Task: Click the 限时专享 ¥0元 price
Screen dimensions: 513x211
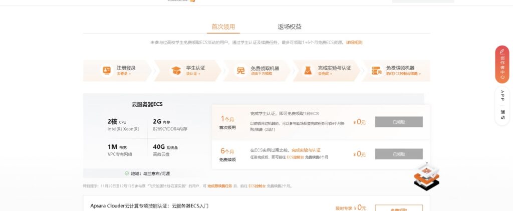Action: coord(351,207)
